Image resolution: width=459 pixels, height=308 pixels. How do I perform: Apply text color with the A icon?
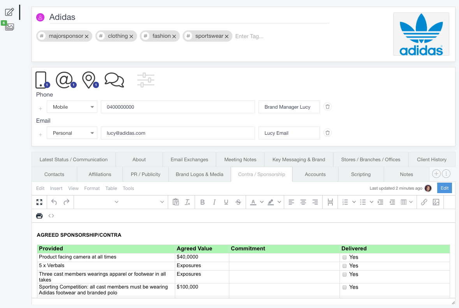pyautogui.click(x=253, y=202)
